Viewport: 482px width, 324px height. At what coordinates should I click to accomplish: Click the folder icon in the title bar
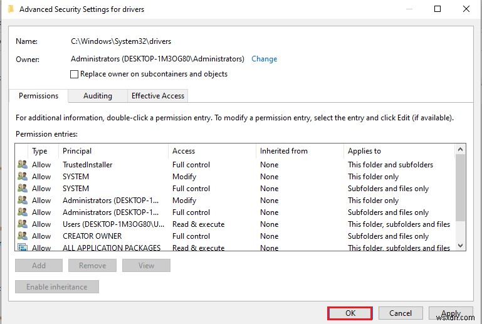[x=11, y=9]
